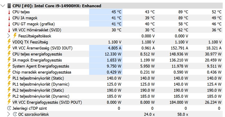Click the 46 °C GT cores average temperature

(217, 24)
